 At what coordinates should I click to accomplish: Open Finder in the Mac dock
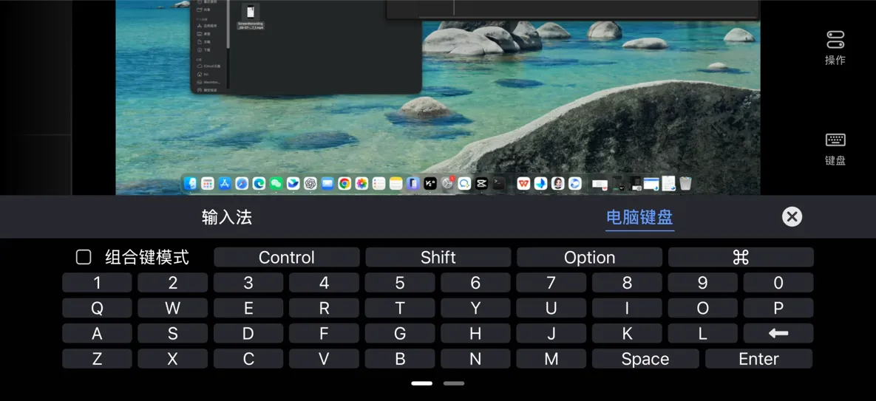(191, 183)
